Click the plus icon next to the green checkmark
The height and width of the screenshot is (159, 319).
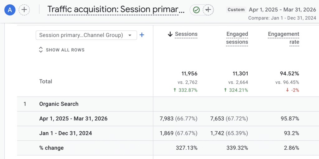pos(208,10)
